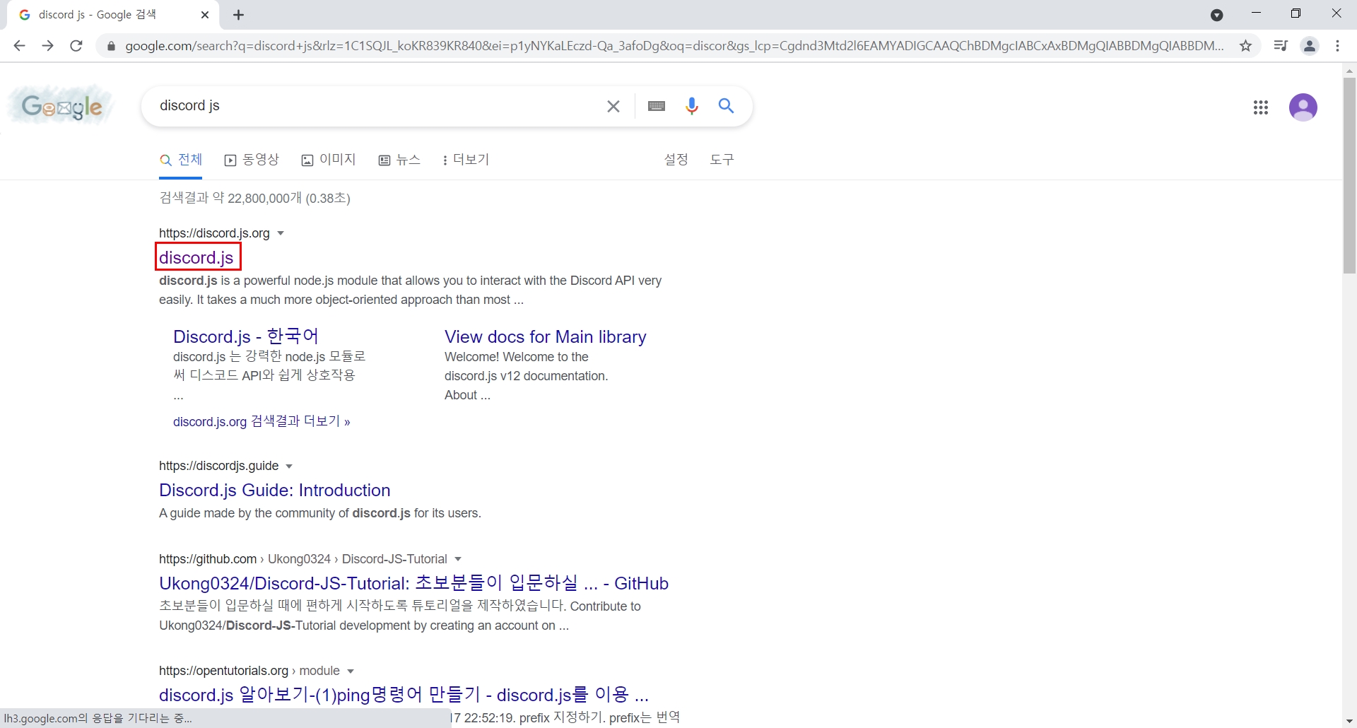
Task: Open the on-screen keyboard input tool
Action: pyautogui.click(x=657, y=106)
